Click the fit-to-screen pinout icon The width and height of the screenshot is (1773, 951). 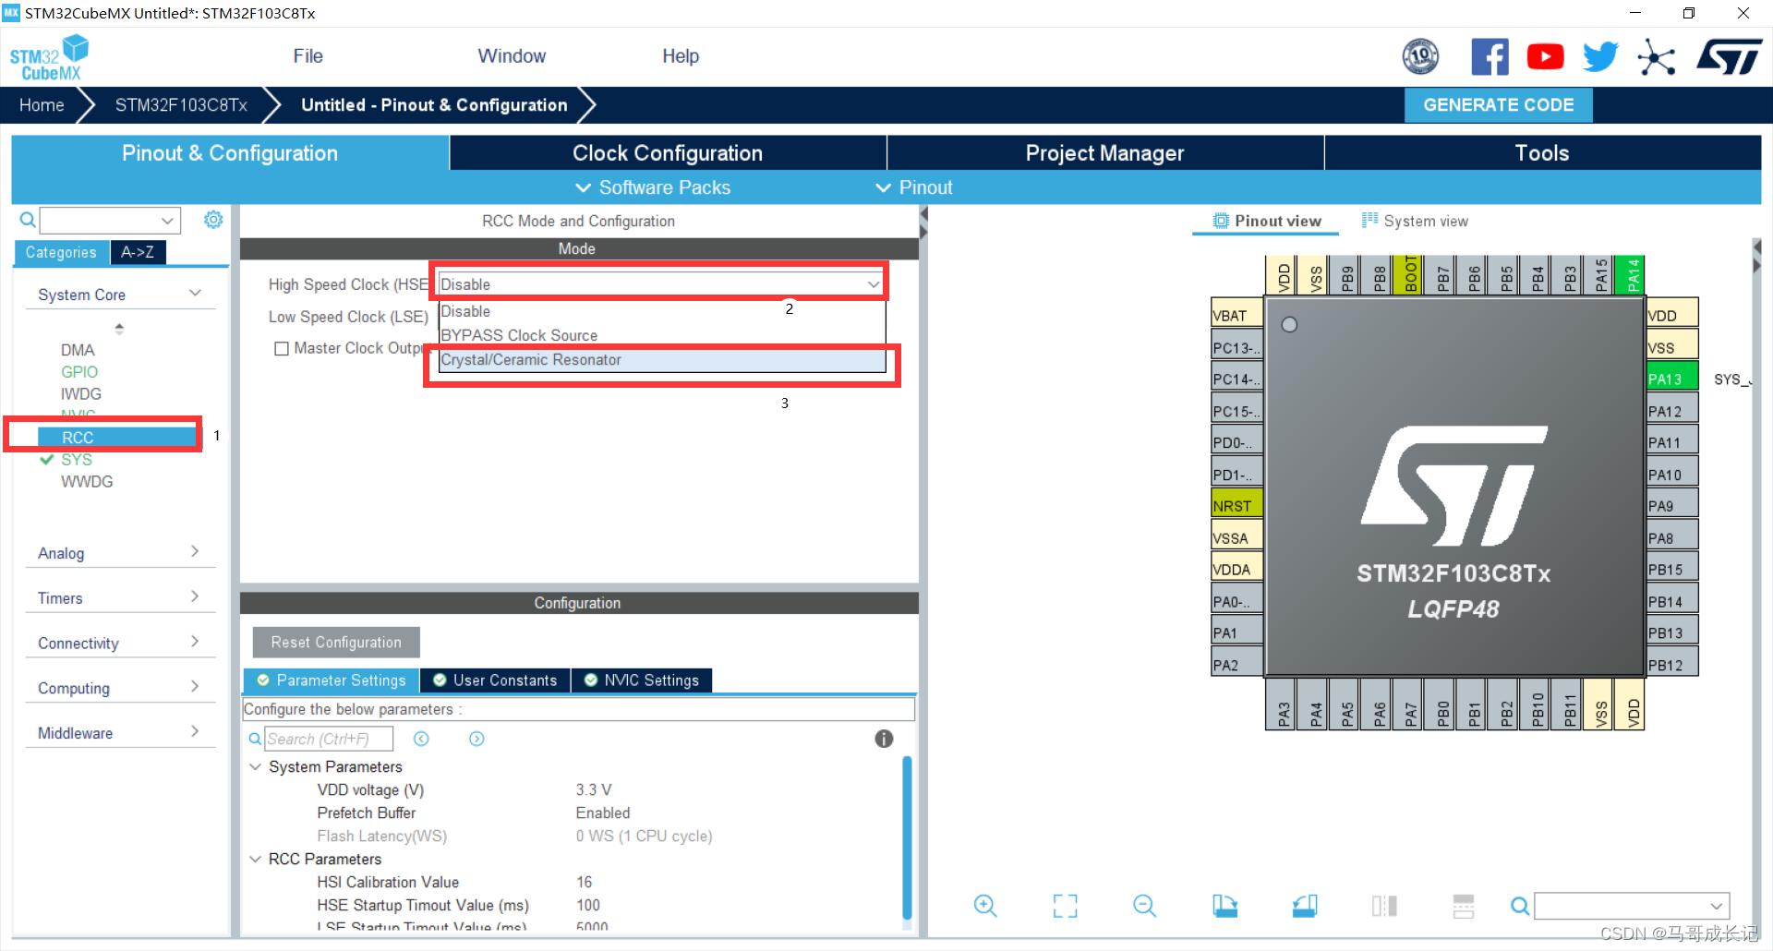pos(1065,906)
